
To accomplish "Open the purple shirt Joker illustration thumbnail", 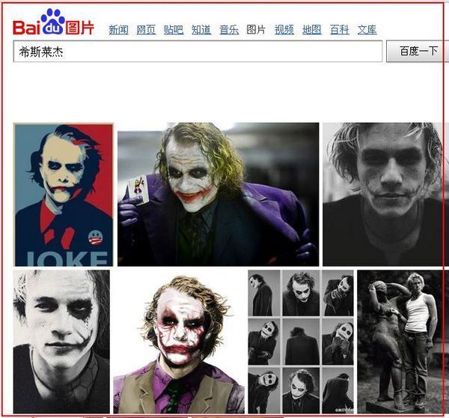I will click(x=179, y=342).
